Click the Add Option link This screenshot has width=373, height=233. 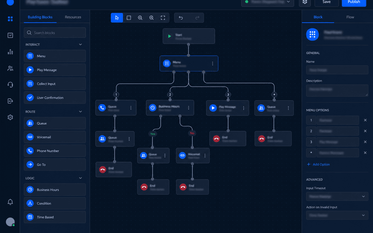click(x=318, y=164)
